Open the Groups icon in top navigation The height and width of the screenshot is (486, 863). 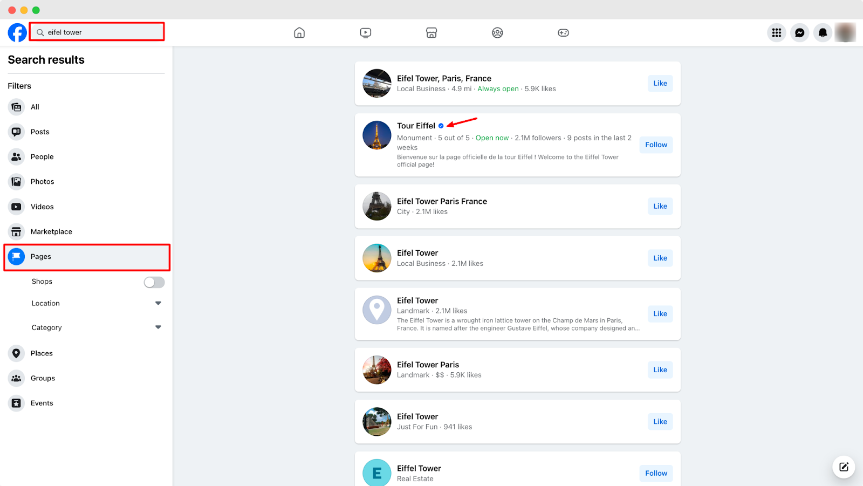point(497,33)
